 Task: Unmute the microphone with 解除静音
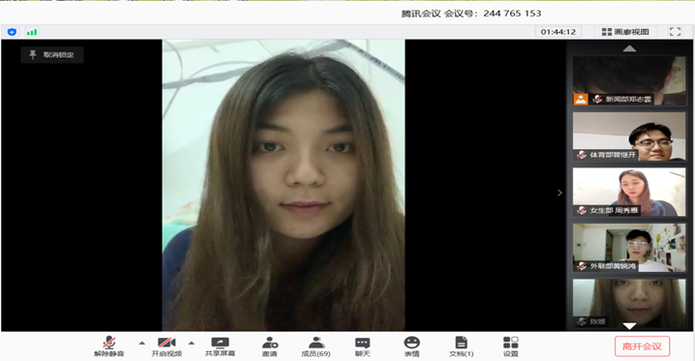click(109, 346)
